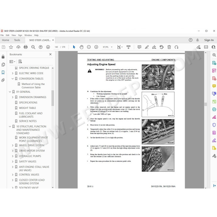The width and height of the screenshot is (217, 217).
Task: Open the sign document pen icon
Action: [x=154, y=47]
